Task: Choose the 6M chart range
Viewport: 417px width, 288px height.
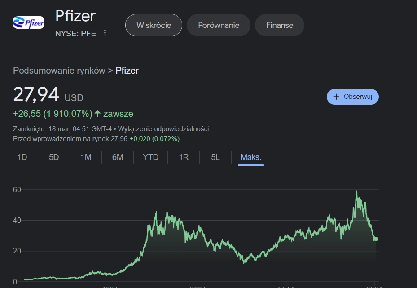Action: (118, 157)
